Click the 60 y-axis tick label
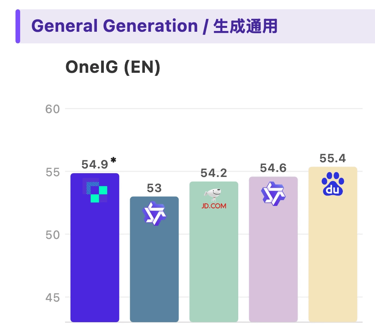The width and height of the screenshot is (375, 333). tap(52, 109)
